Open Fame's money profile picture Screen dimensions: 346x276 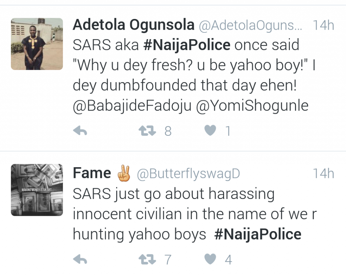[x=37, y=190]
